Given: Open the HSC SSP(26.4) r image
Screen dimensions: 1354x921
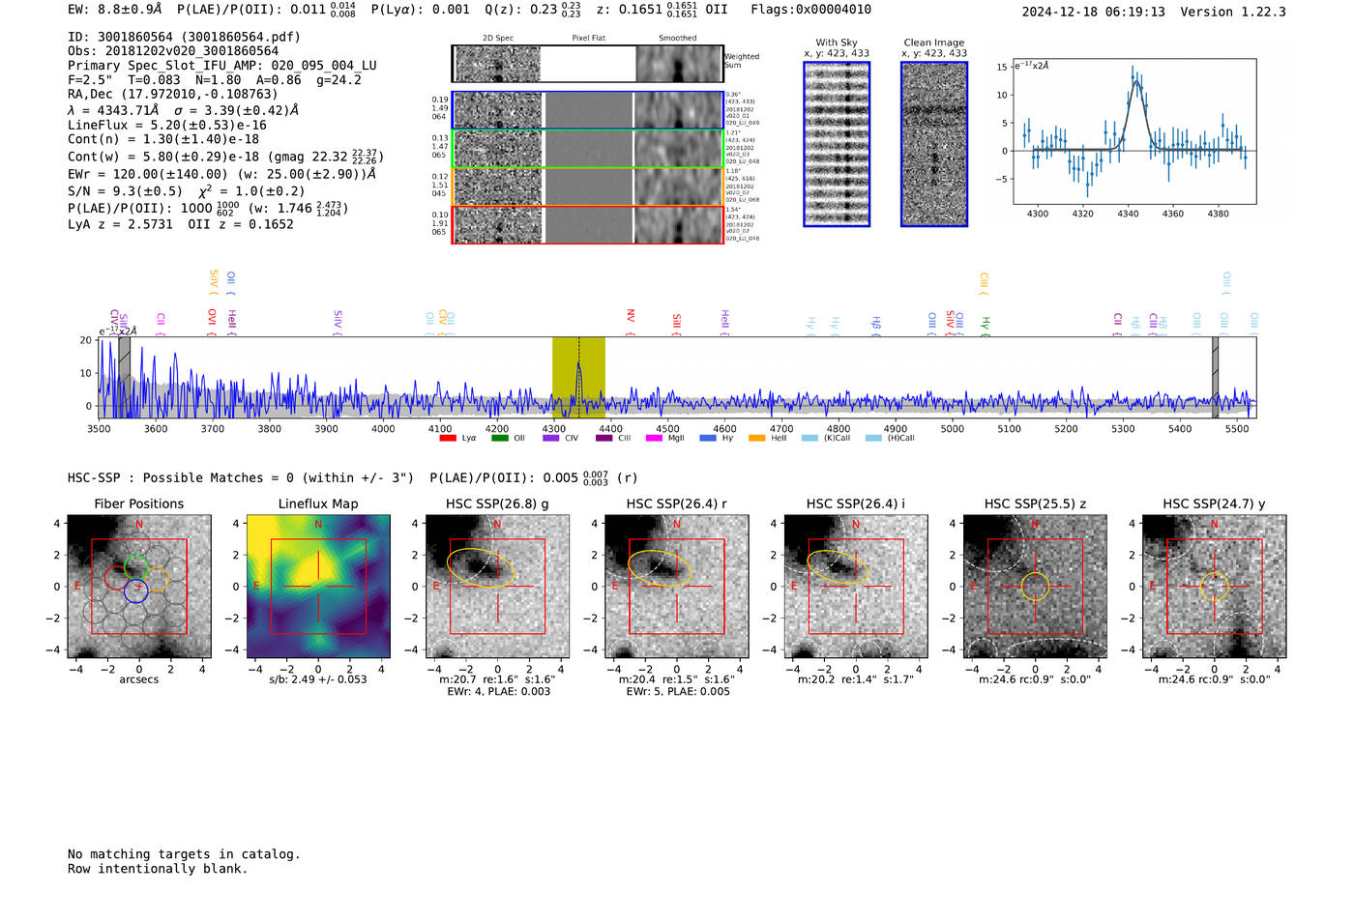Looking at the screenshot, I should coord(676,587).
